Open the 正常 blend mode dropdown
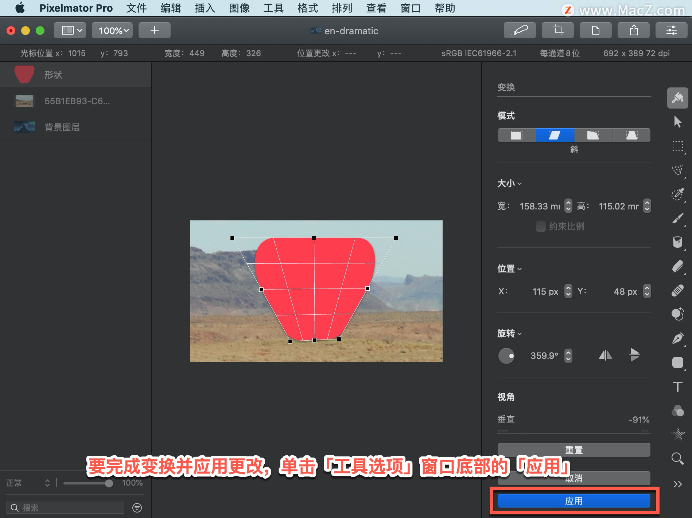The width and height of the screenshot is (692, 518). pos(28,483)
